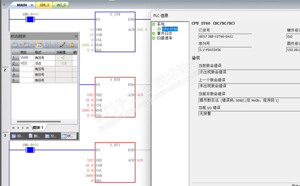Click the SM0.0 contact in network 3
Screen dimensions: 300x186
point(30,150)
